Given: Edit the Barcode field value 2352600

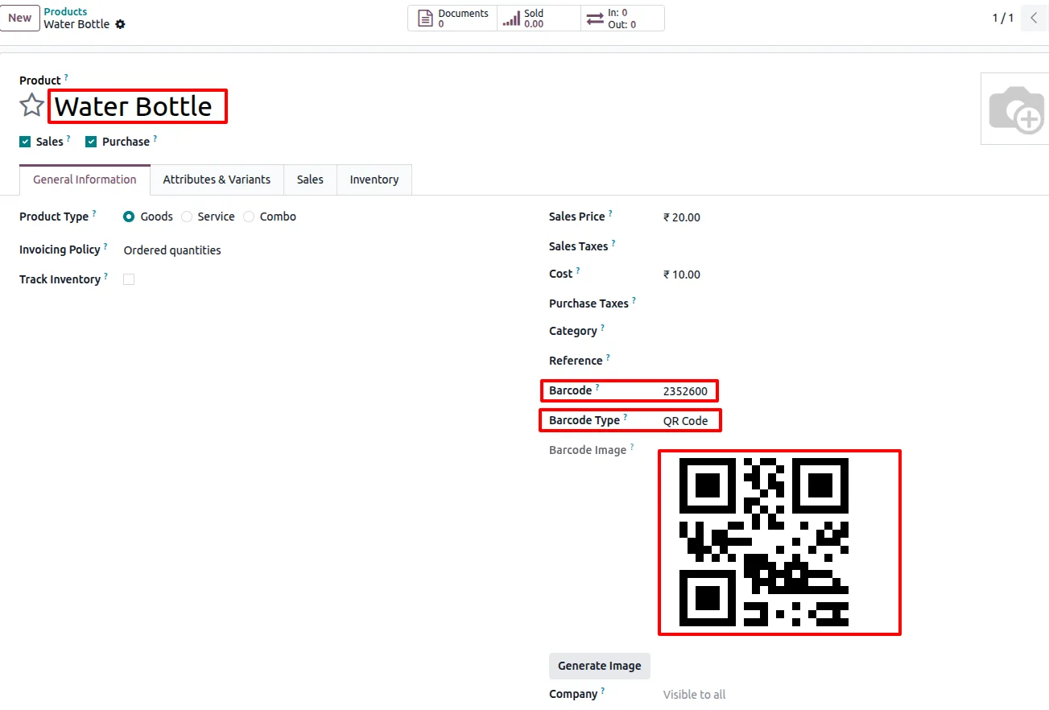Looking at the screenshot, I should coord(685,391).
